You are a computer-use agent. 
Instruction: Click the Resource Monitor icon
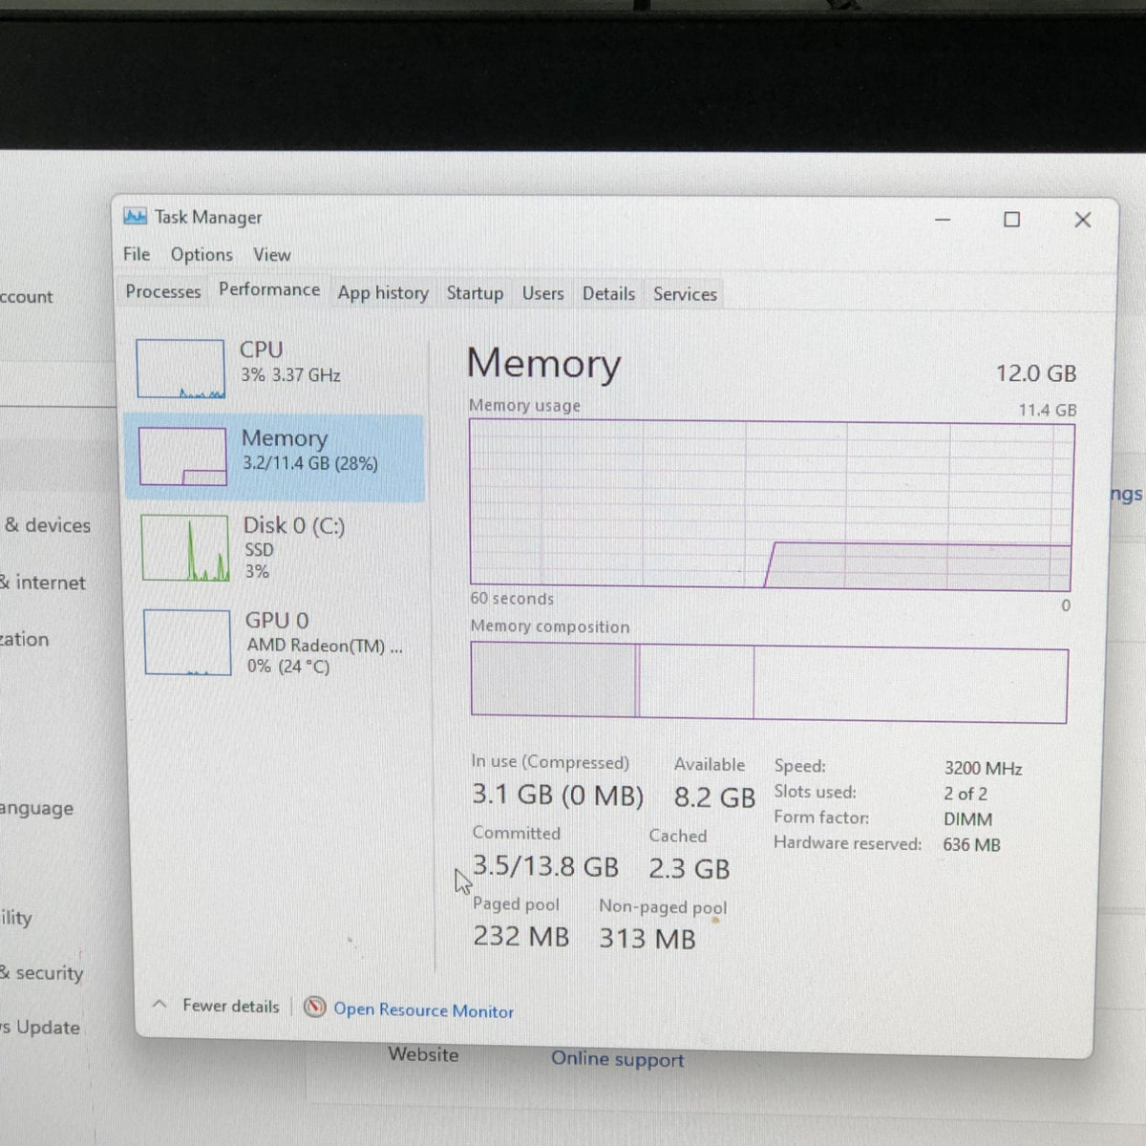pos(314,1008)
